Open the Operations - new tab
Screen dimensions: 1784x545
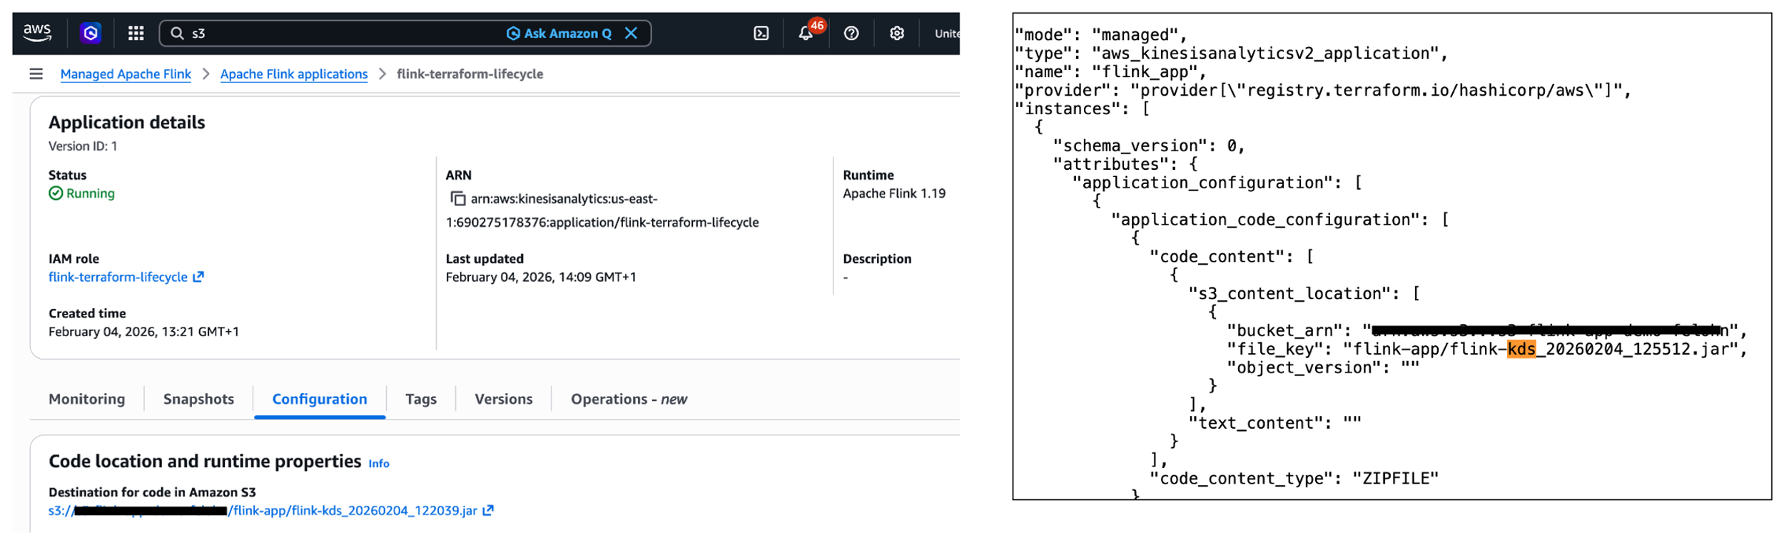[x=628, y=399]
